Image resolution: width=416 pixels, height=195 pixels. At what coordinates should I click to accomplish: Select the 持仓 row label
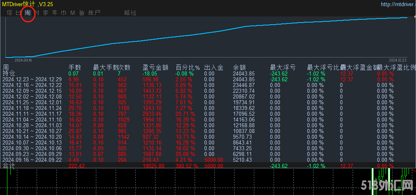(x=9, y=73)
